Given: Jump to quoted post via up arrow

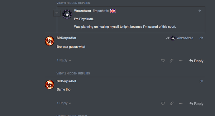Looking at the screenshot, I should (200, 11).
